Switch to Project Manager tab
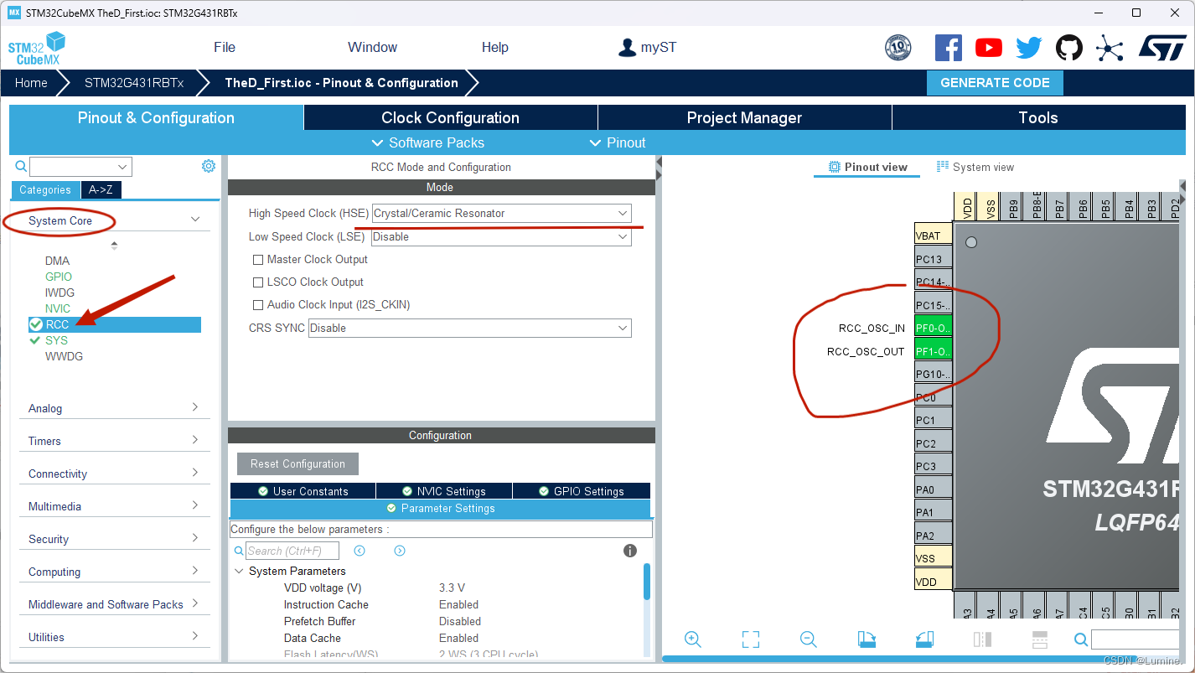Viewport: 1195px width, 673px height. click(x=745, y=118)
